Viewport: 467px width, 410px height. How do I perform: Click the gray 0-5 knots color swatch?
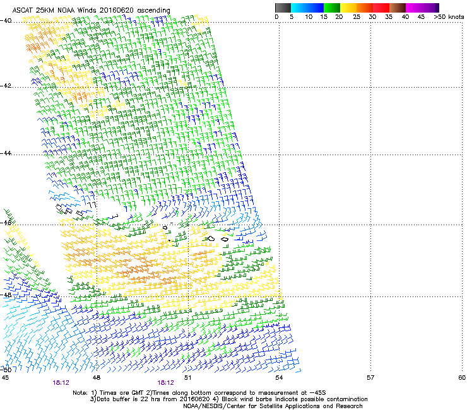[x=283, y=8]
